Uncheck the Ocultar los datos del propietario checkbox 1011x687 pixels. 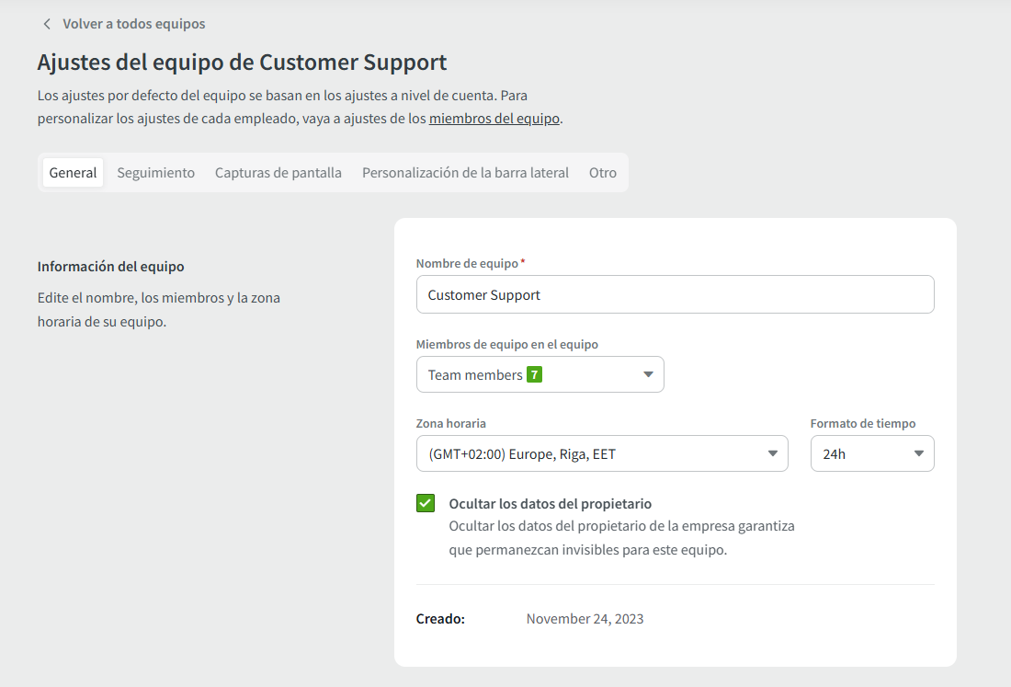coord(426,503)
